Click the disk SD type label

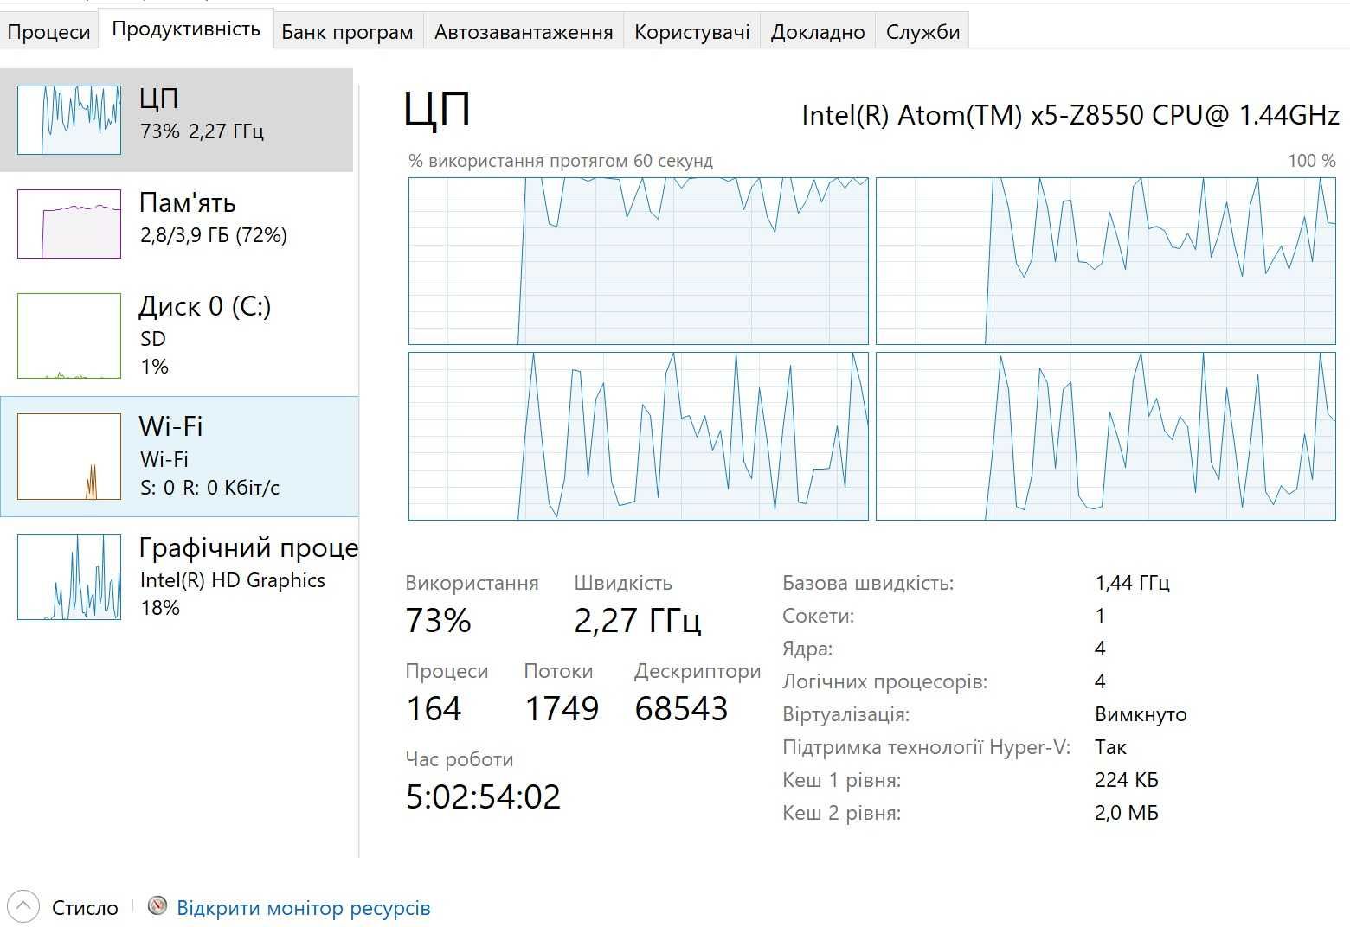tap(153, 339)
